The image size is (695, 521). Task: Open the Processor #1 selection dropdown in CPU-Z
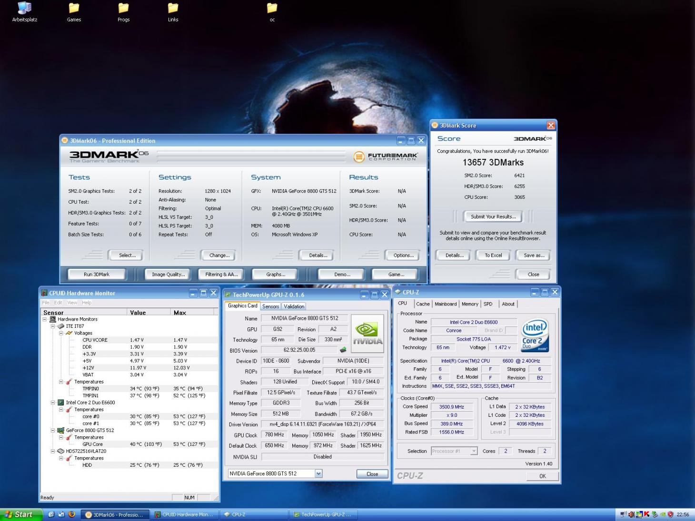pyautogui.click(x=474, y=451)
